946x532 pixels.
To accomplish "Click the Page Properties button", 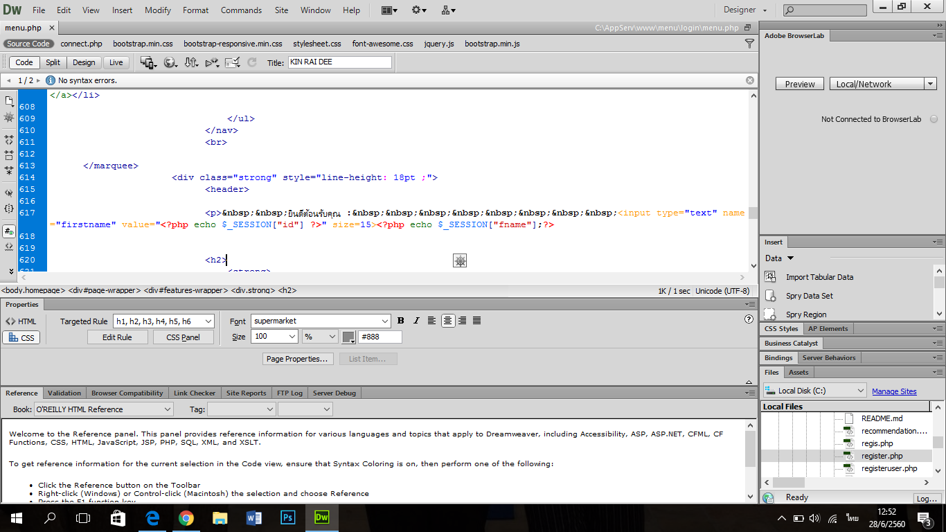I will click(298, 359).
